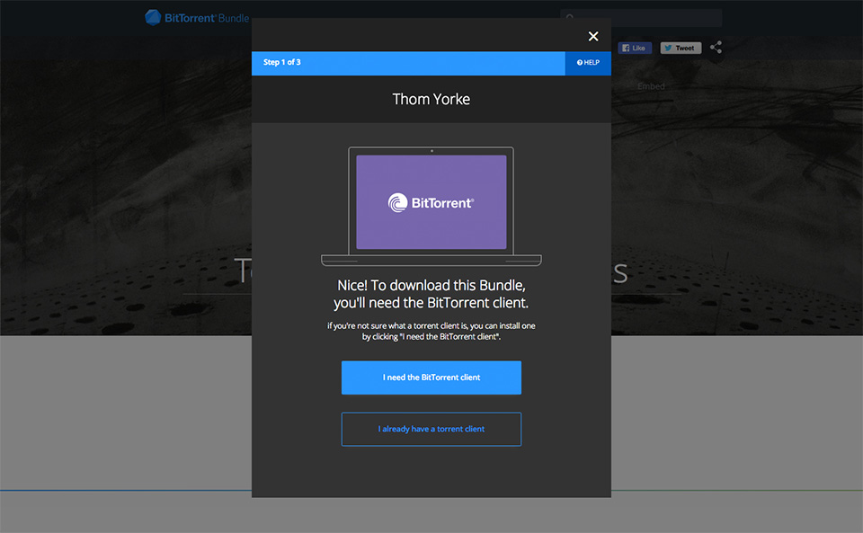Click the 'I need the BitTorrent client' button
The height and width of the screenshot is (533, 863).
pos(431,378)
